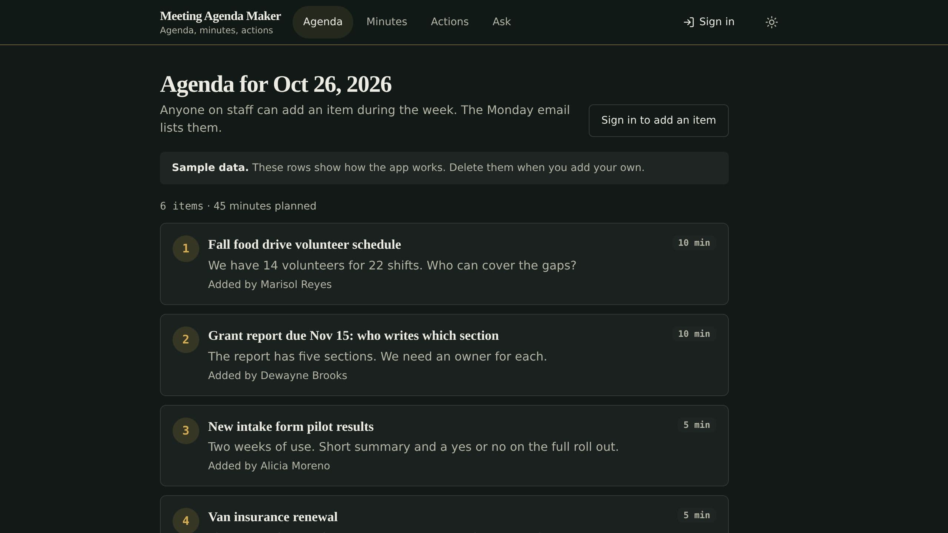Click number badge 1 on Fall food drive item
Image resolution: width=948 pixels, height=533 pixels.
[186, 248]
